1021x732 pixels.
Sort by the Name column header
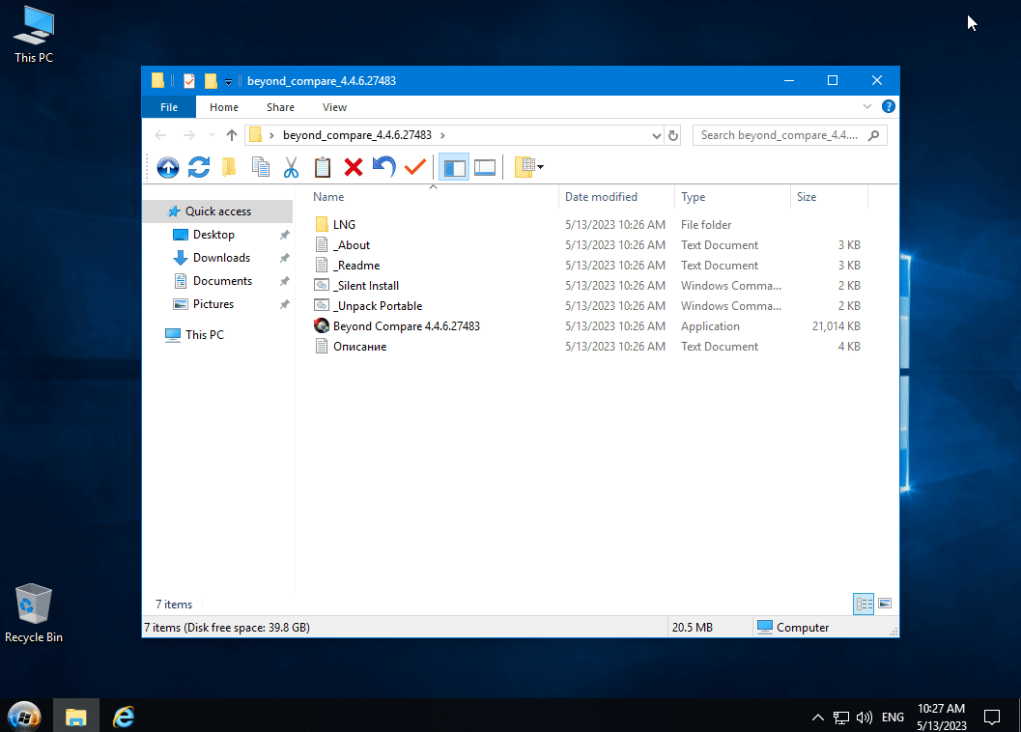coord(433,197)
